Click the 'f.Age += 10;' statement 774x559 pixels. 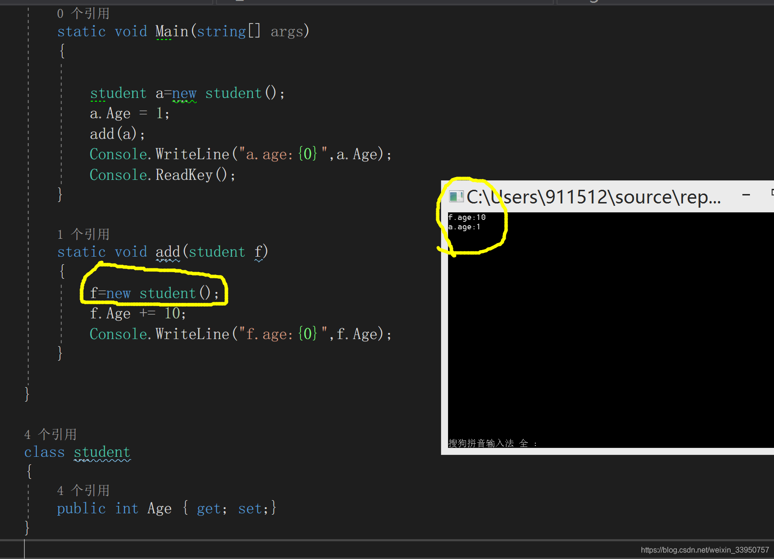138,314
